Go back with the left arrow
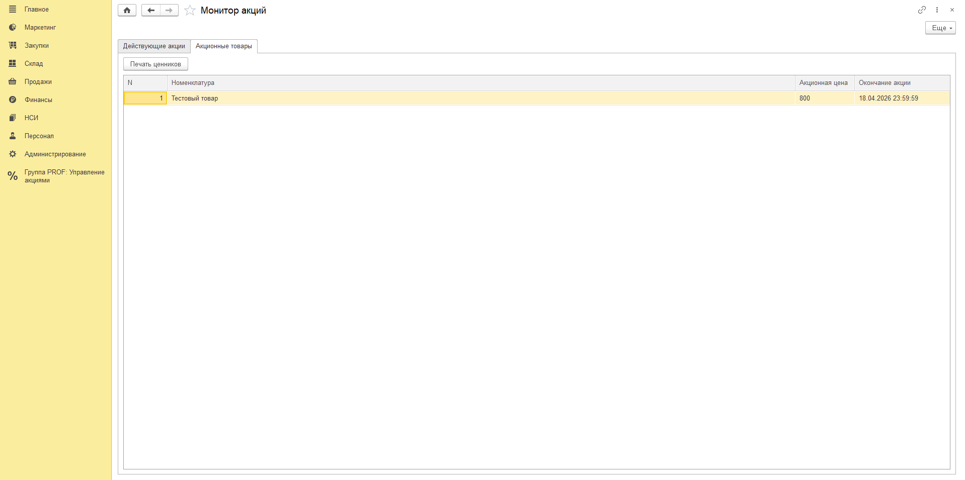Screen dimensions: 965x480 tap(150, 10)
